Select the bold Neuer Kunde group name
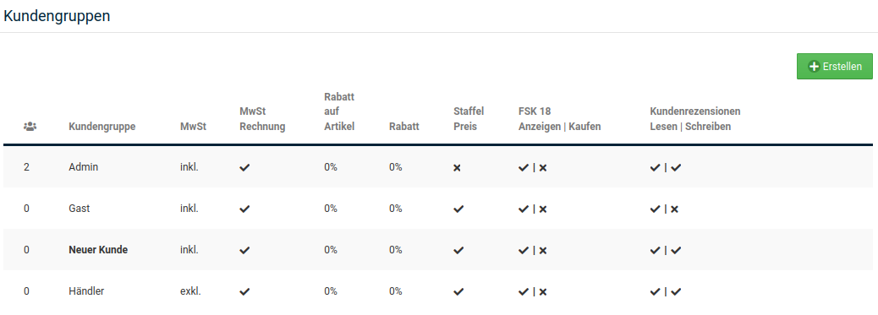878x315 pixels. coord(98,249)
